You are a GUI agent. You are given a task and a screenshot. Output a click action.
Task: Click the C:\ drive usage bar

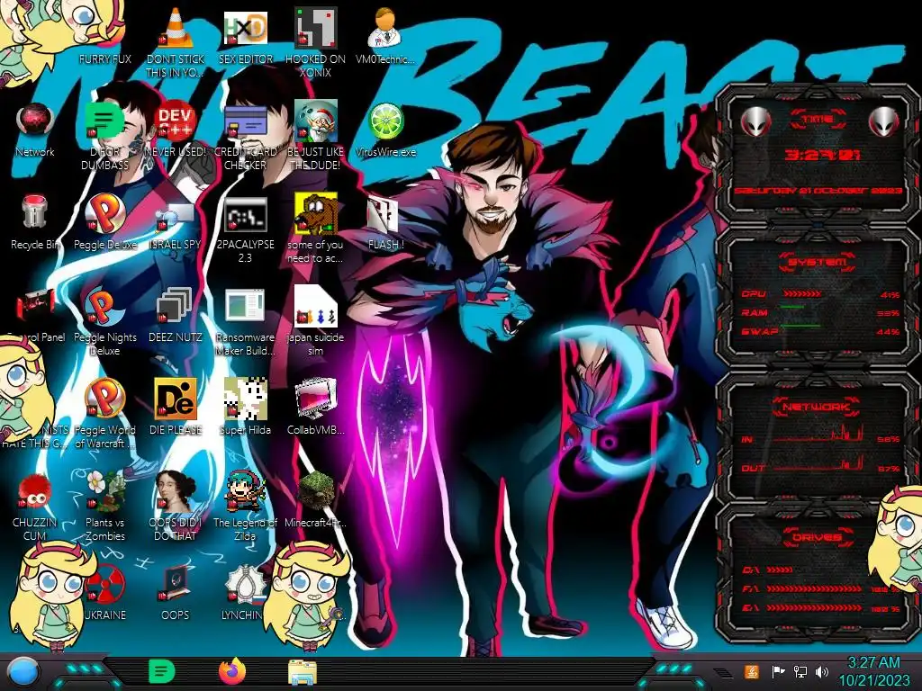[x=780, y=570]
